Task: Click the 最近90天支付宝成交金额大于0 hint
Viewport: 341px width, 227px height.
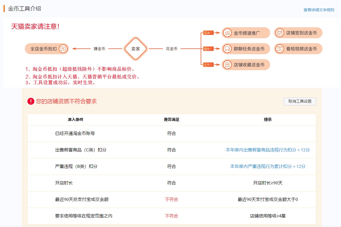Action: (268, 199)
